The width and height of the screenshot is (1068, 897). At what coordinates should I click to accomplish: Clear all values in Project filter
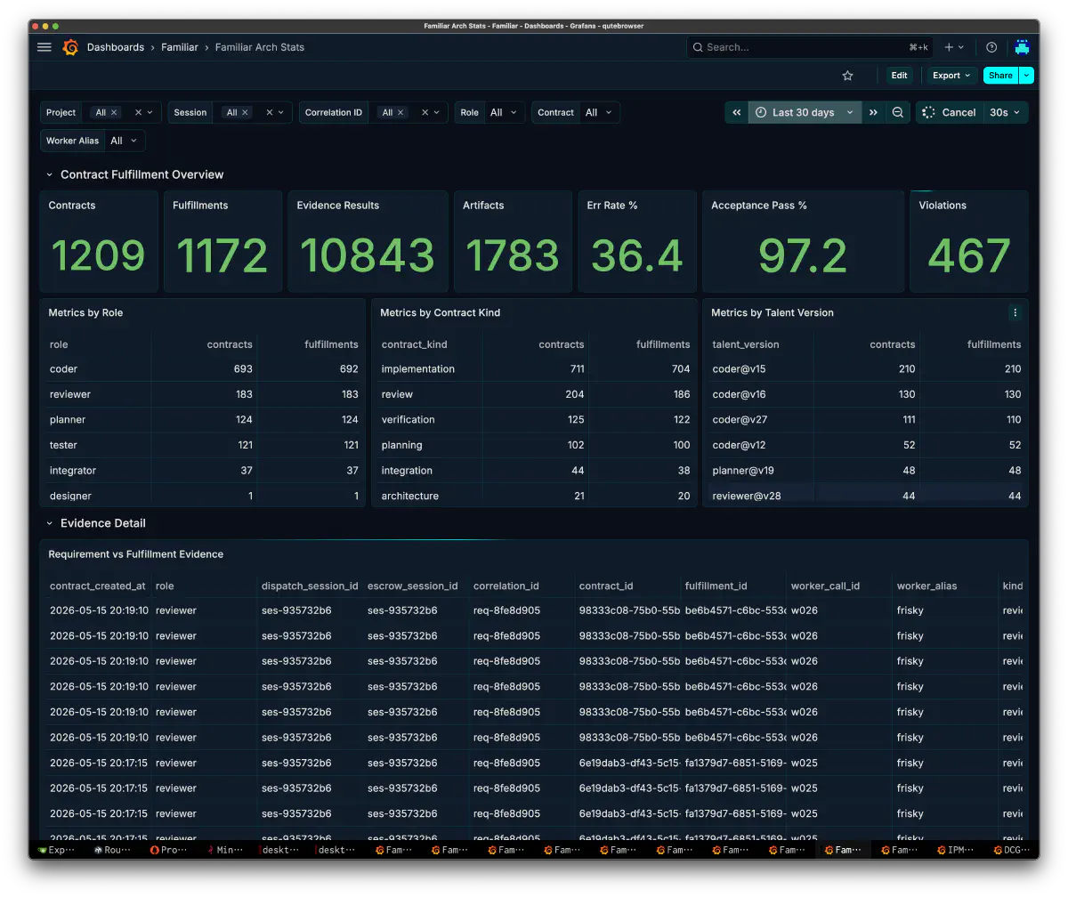(138, 113)
